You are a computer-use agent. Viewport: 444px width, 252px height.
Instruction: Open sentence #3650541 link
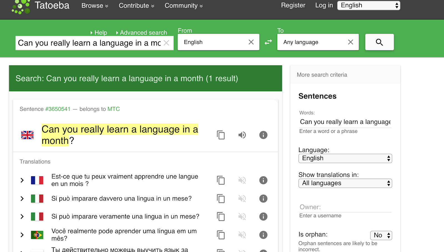click(58, 109)
